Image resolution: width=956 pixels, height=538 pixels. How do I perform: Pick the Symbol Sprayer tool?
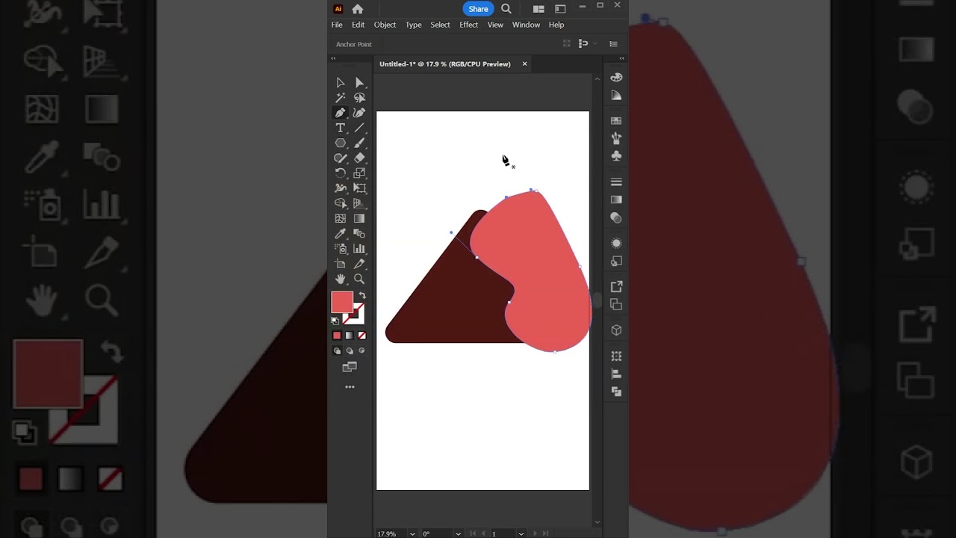(x=341, y=249)
